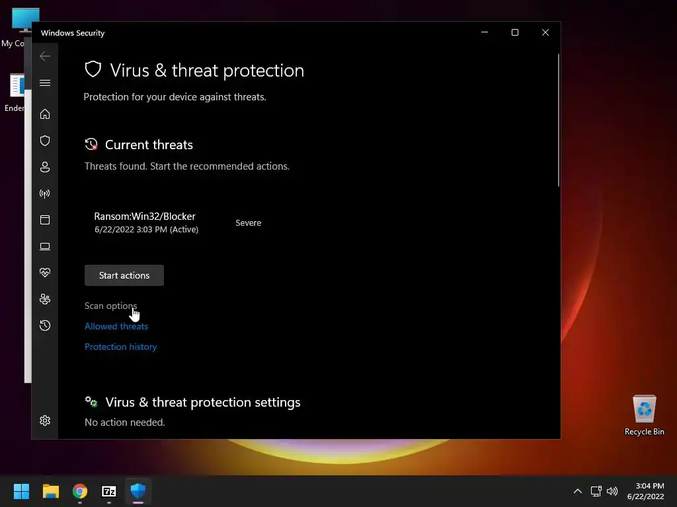Image resolution: width=677 pixels, height=507 pixels.
Task: Maximize the Windows Security window
Action: click(514, 32)
